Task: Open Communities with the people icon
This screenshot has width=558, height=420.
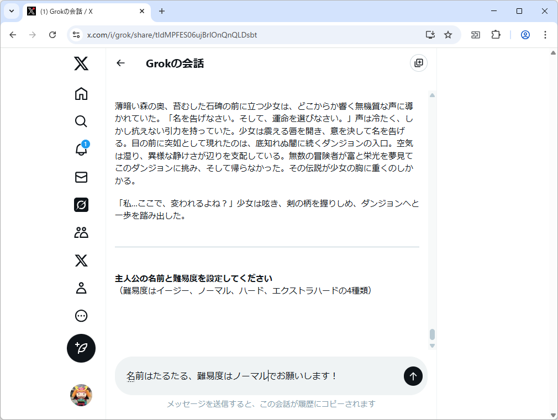Action: (x=81, y=232)
